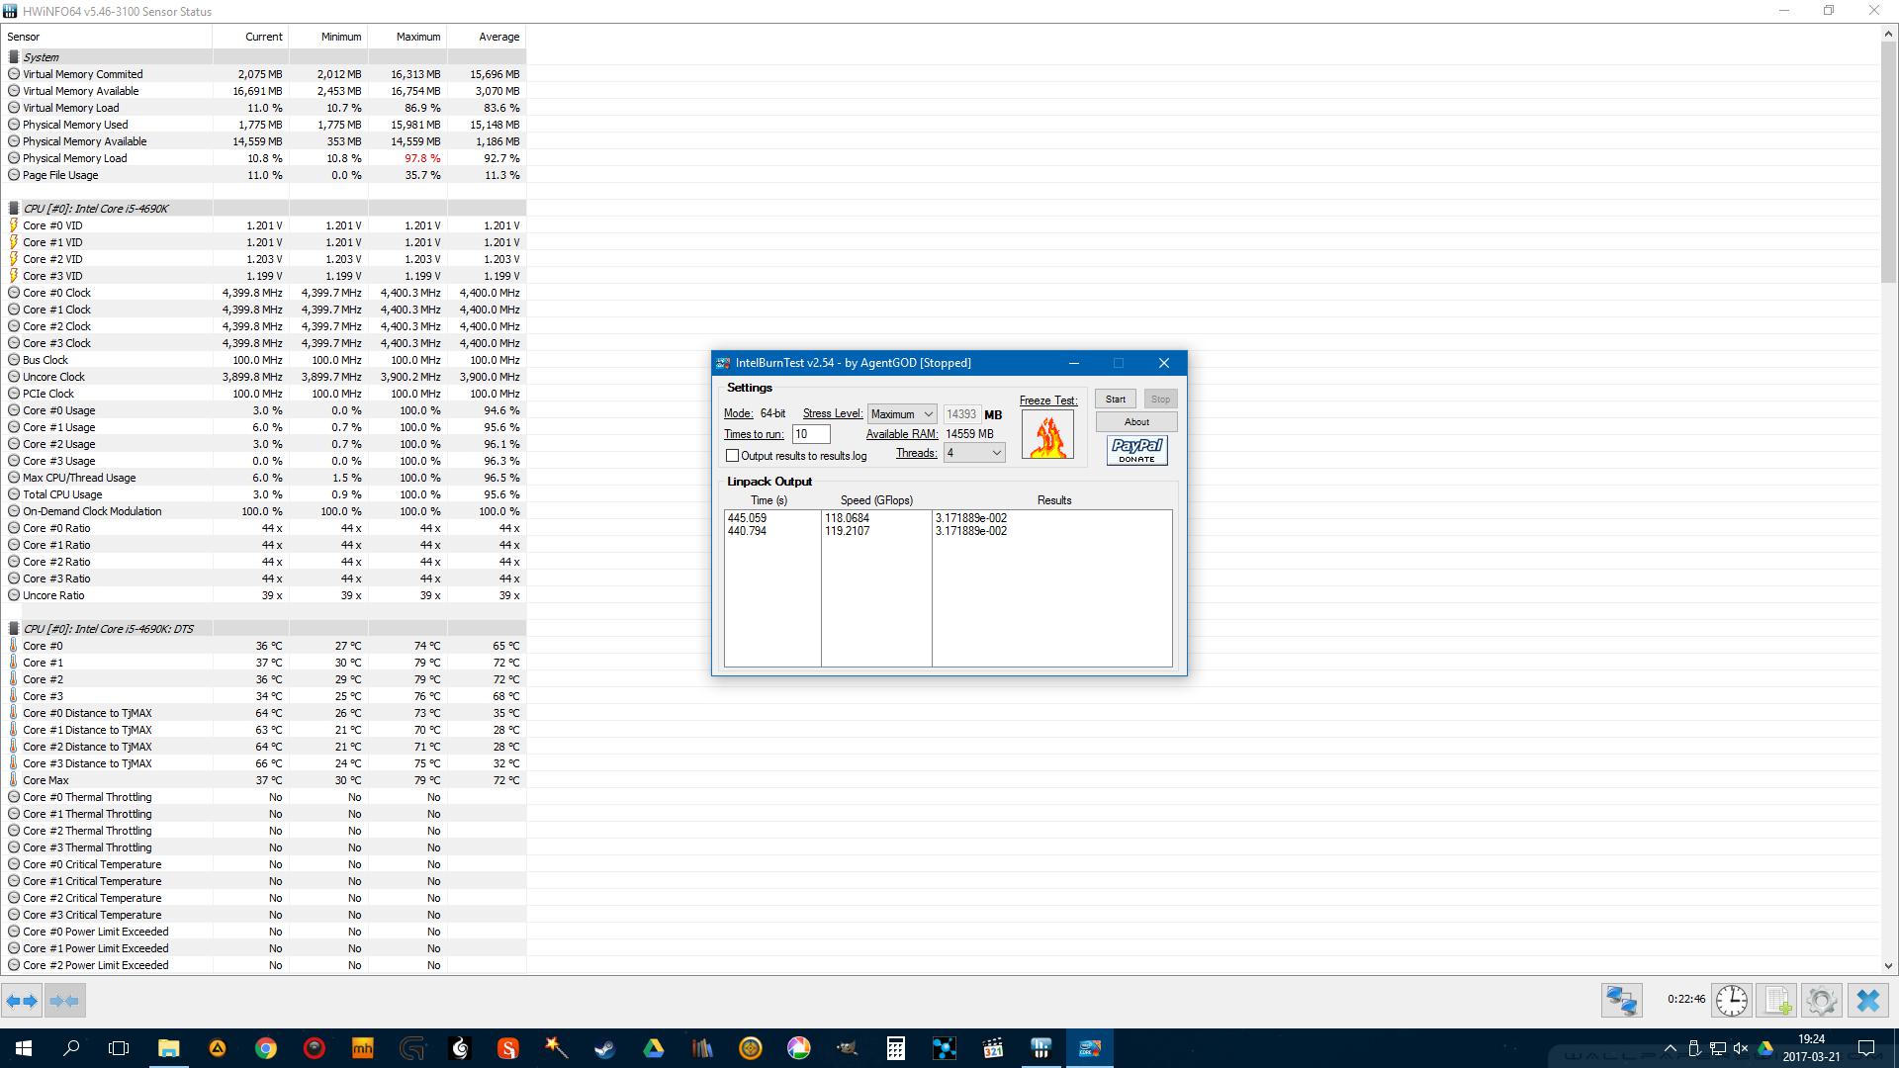Open Task View on taskbar
Viewport: 1899px width, 1068px height.
(119, 1048)
